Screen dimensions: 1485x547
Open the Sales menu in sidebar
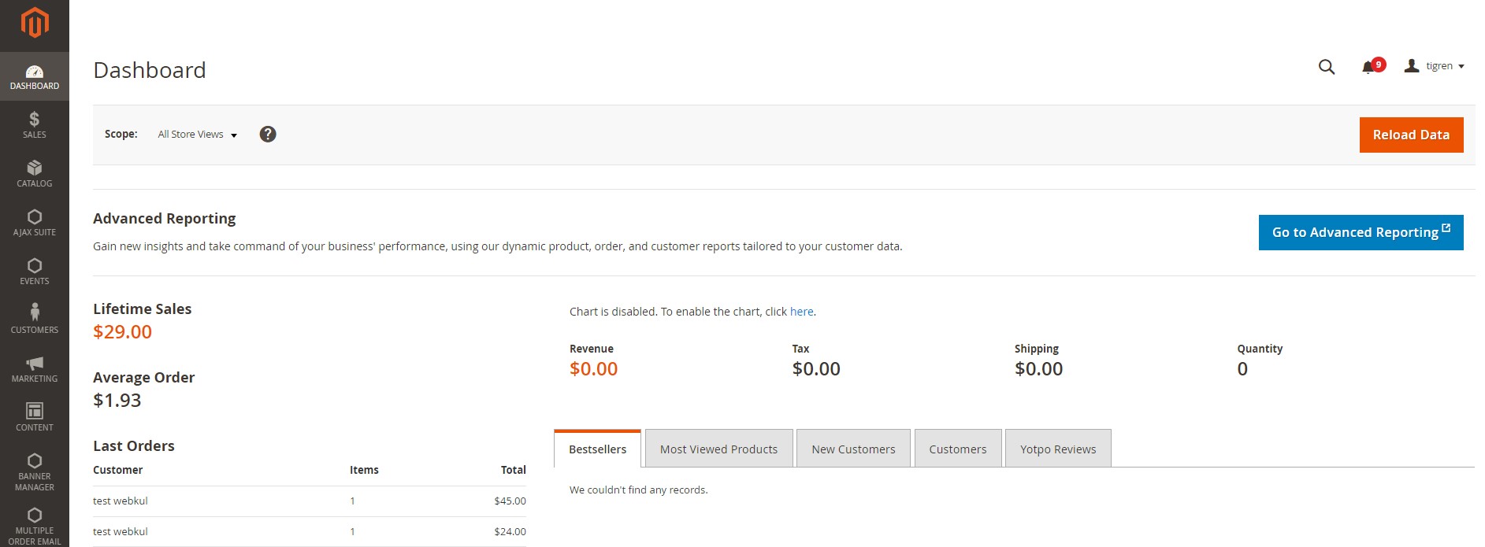pos(35,125)
